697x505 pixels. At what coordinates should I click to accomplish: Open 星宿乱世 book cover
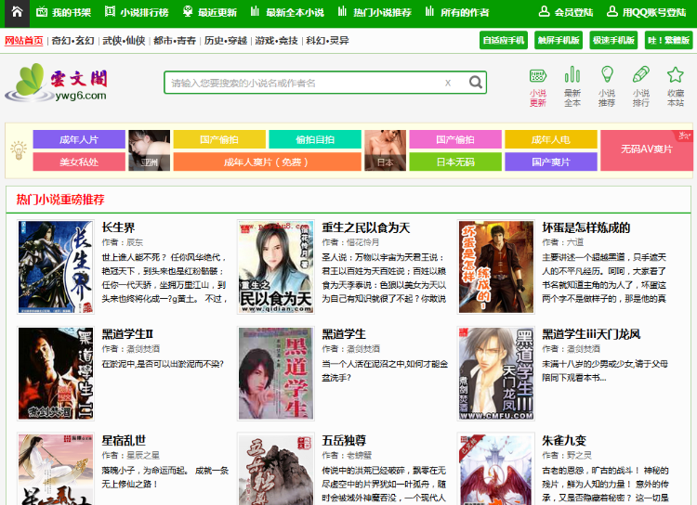pyautogui.click(x=56, y=469)
